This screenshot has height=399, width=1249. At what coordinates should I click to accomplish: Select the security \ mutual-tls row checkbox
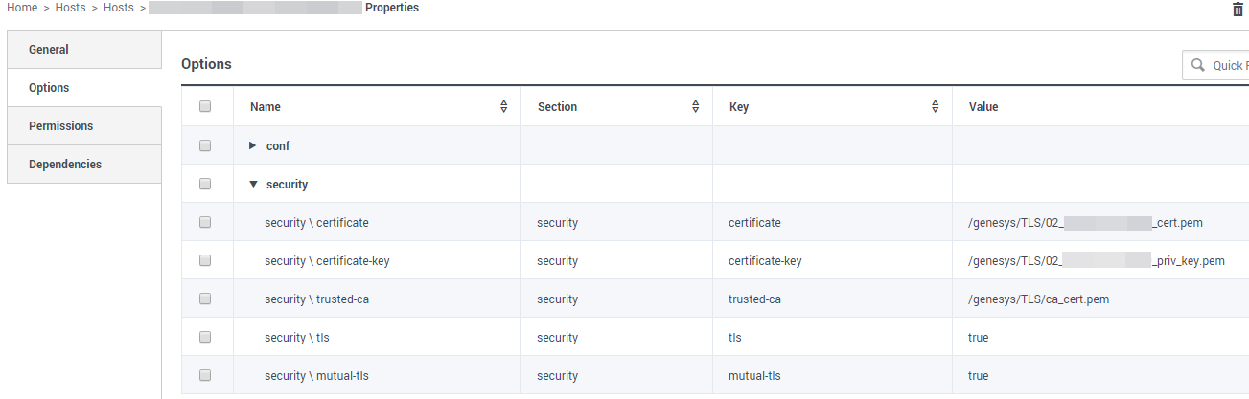click(205, 375)
